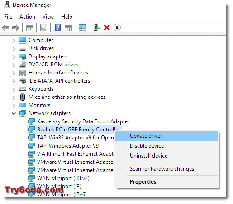Open the Properties sheet toolbar icon

click(x=43, y=28)
